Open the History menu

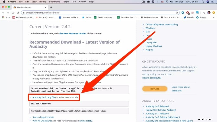43,2
